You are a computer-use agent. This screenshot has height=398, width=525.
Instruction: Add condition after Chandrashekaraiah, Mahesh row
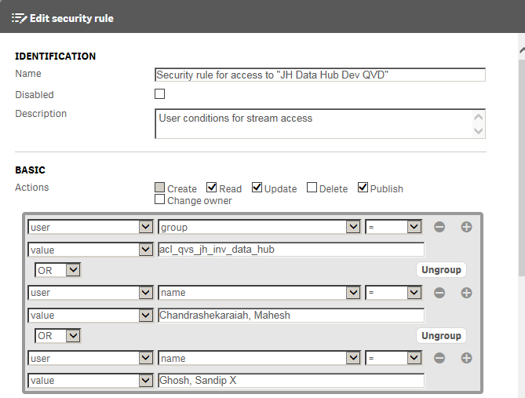(x=466, y=293)
